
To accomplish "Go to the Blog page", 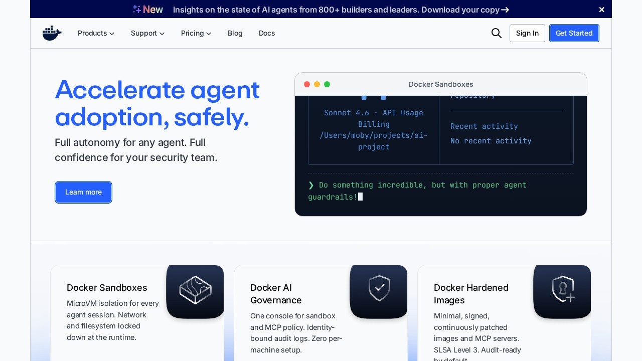I will pos(235,33).
